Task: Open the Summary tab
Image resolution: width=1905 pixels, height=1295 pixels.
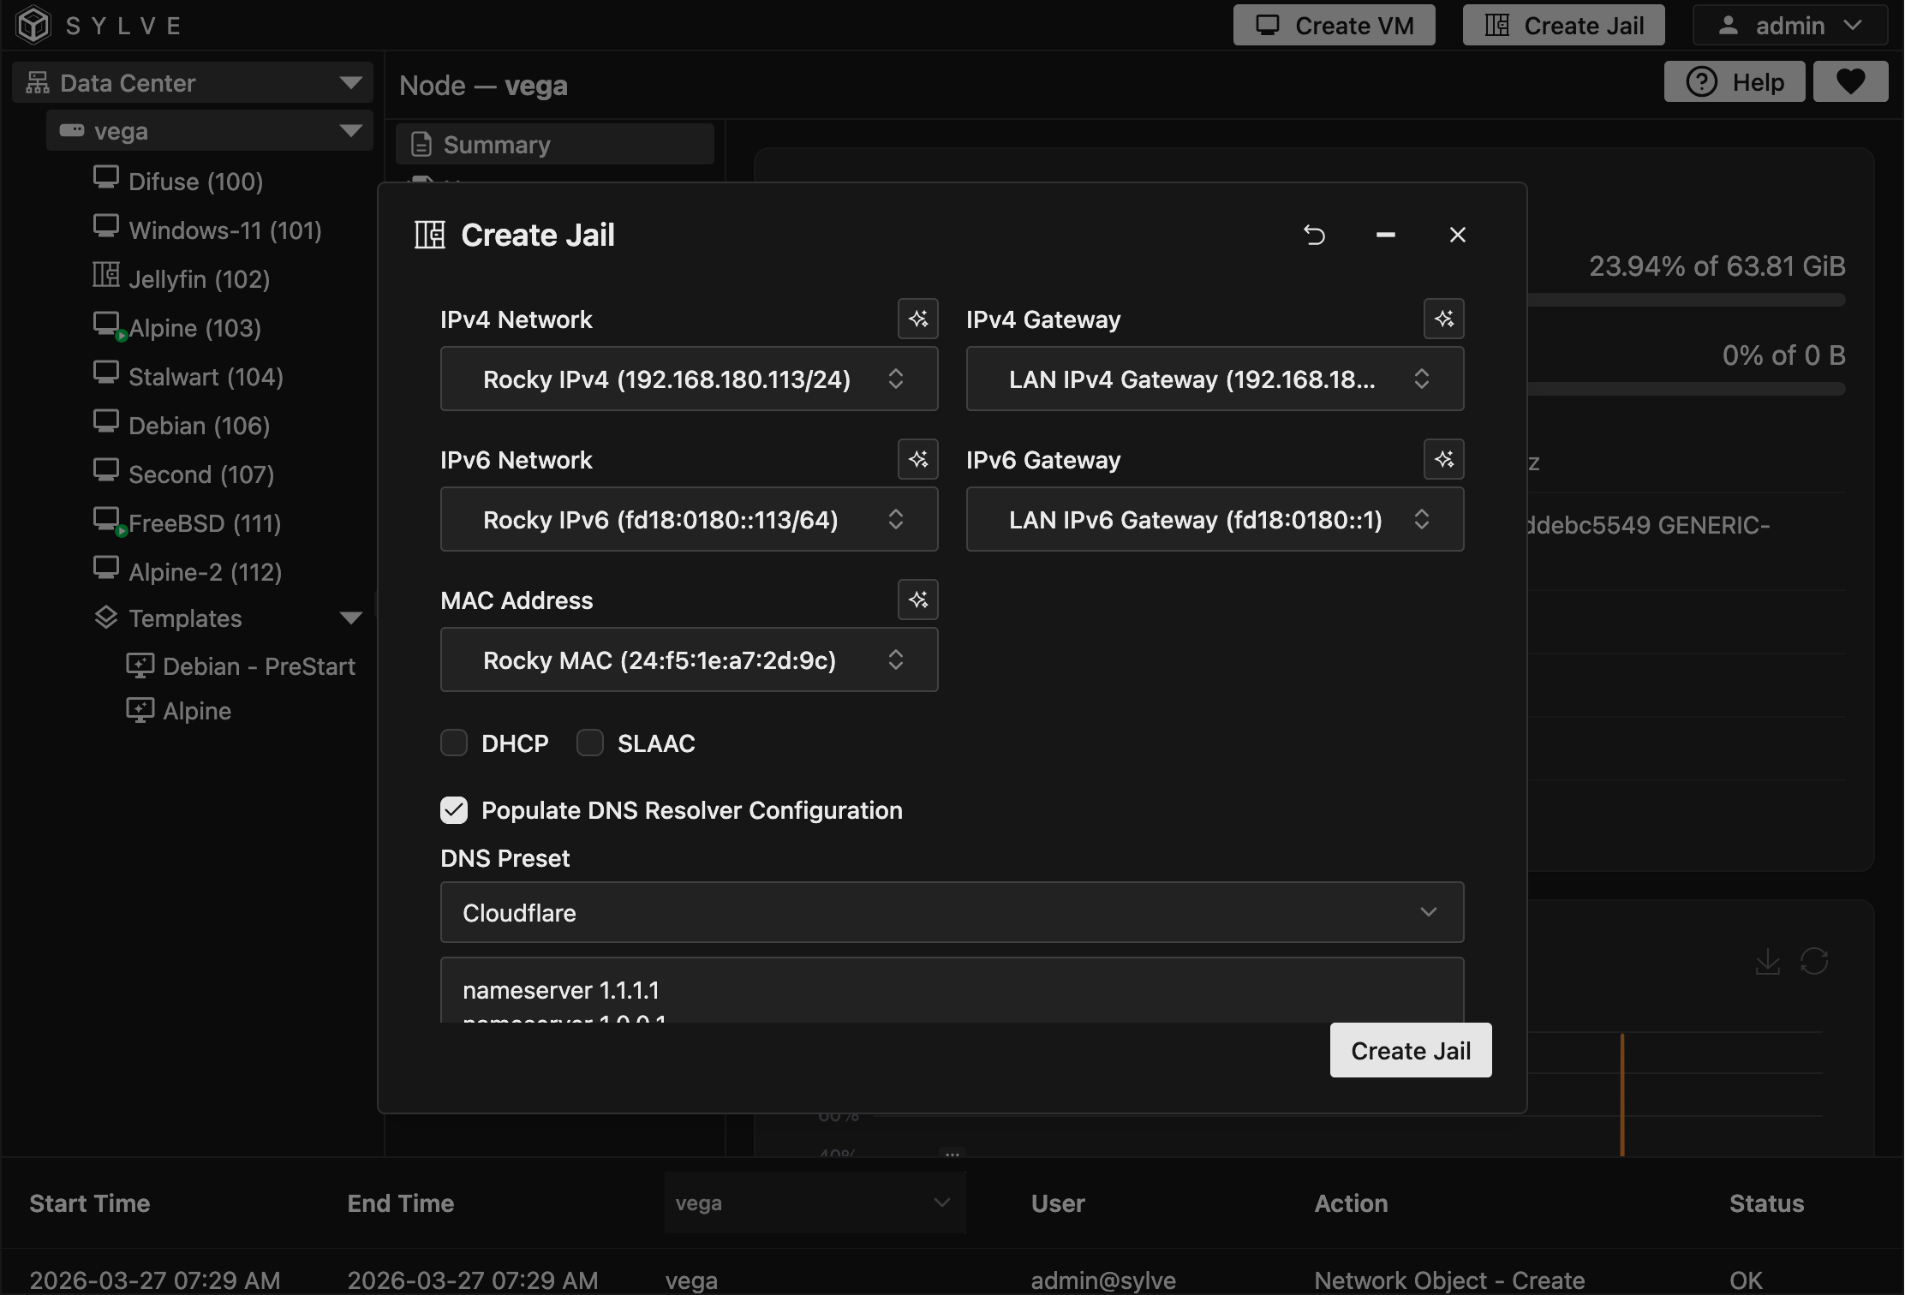Action: (555, 144)
